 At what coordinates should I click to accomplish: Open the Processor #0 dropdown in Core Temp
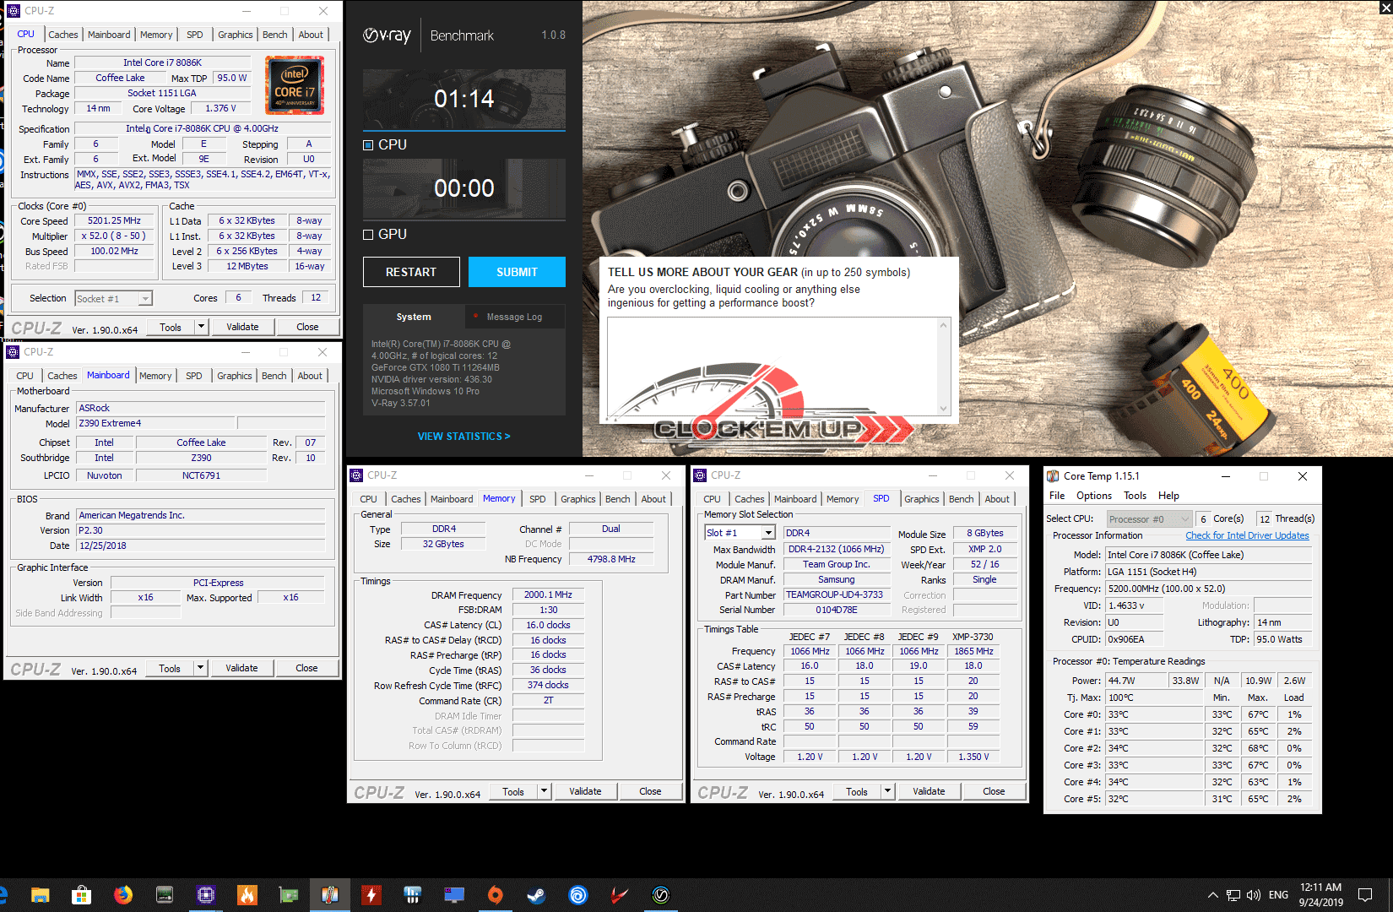tap(1184, 519)
